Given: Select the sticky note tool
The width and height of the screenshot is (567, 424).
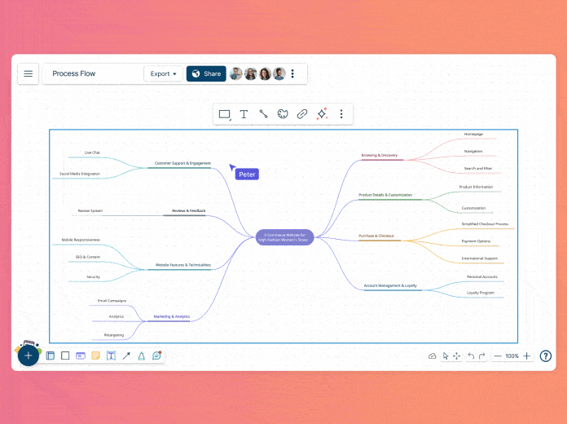Looking at the screenshot, I should pos(96,356).
